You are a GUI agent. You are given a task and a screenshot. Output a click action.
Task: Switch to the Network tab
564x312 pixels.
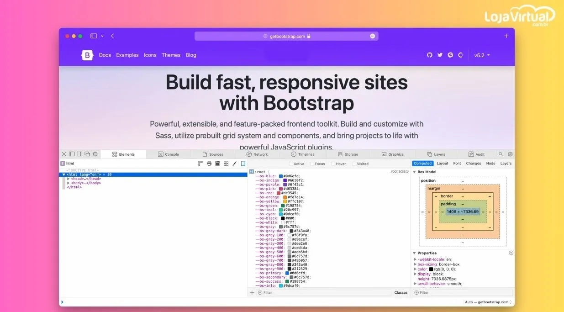point(257,154)
